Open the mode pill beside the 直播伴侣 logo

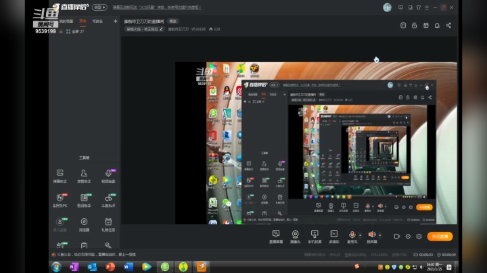pos(99,7)
